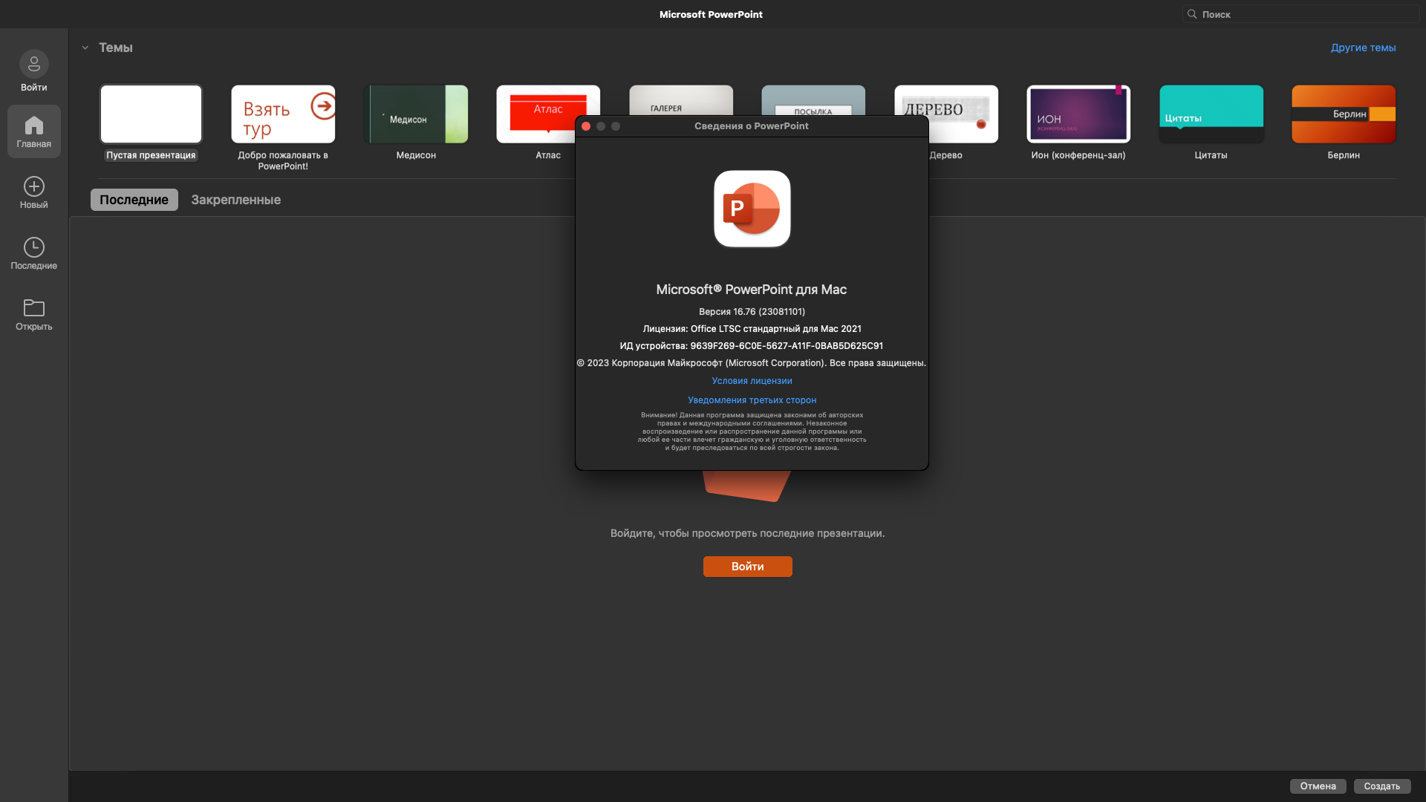
Task: Switch to the Закрепленные tab
Action: point(235,200)
